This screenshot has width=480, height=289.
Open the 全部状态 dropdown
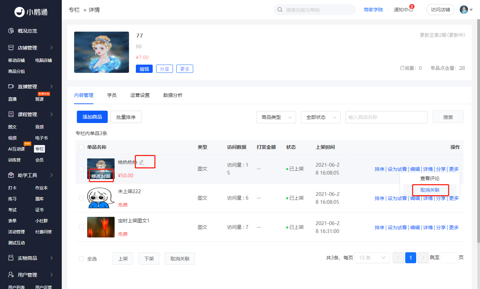pos(321,117)
